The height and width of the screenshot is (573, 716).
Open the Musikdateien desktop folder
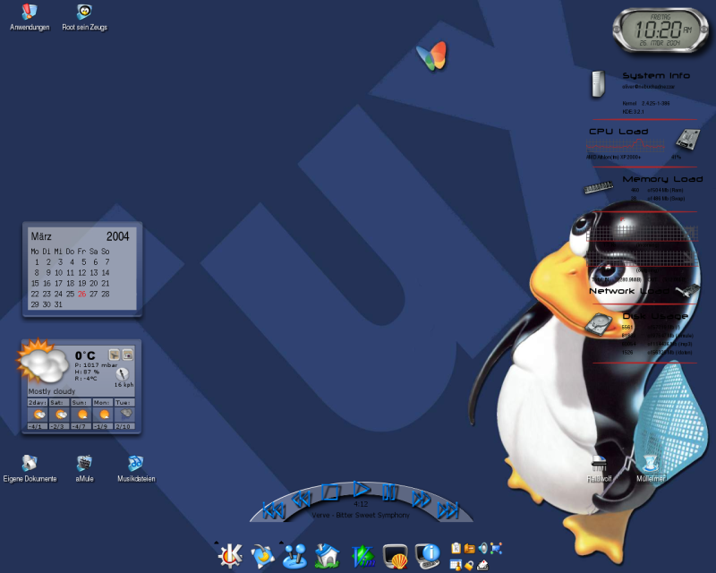pos(135,464)
